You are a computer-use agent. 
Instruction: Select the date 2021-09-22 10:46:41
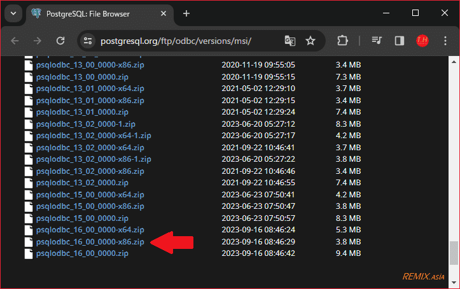[258, 148]
